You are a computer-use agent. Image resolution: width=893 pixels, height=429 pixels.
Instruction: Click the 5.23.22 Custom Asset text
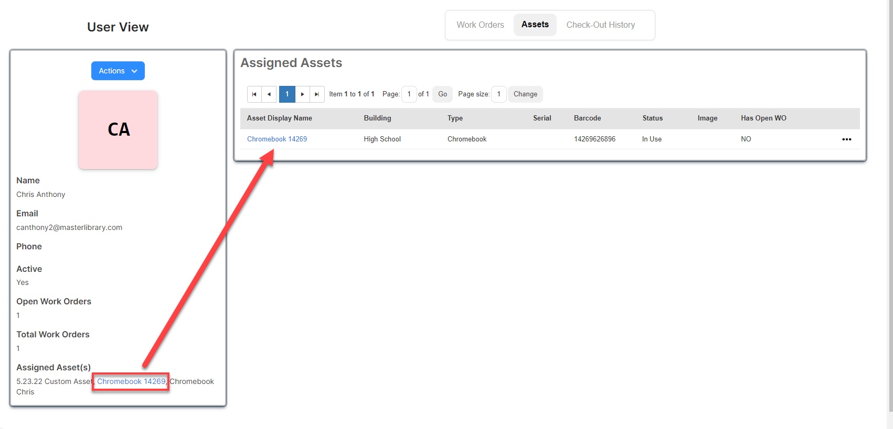pyautogui.click(x=54, y=381)
